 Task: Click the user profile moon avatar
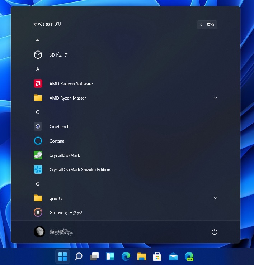39,232
